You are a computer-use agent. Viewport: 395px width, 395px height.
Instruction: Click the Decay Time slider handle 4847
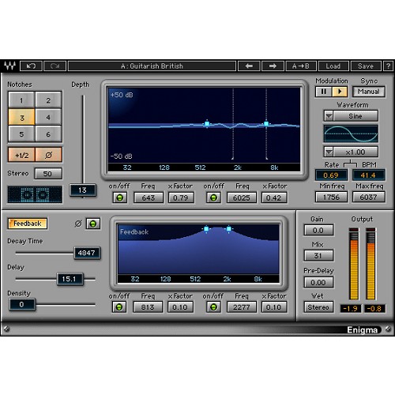[x=87, y=253]
